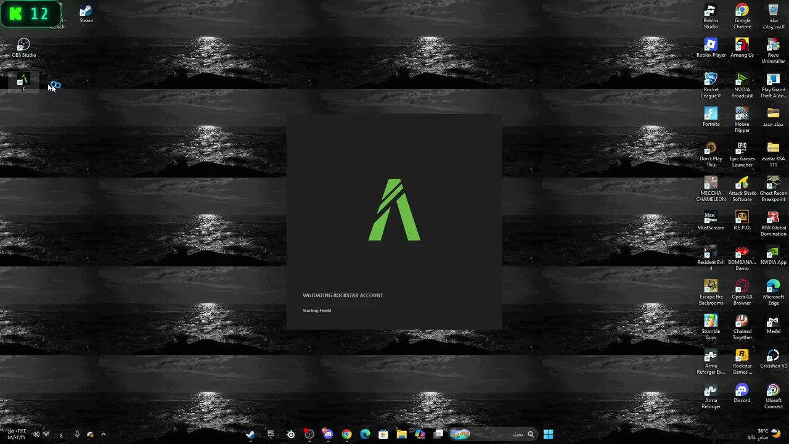This screenshot has height=444, width=789.
Task: Open the Roblox Studio desktop icon
Action: [x=711, y=17]
